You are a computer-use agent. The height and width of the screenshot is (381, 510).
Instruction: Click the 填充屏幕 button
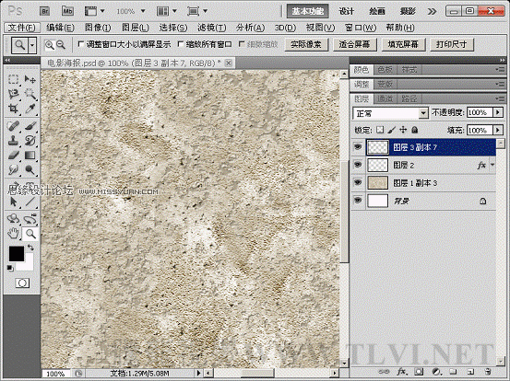(403, 44)
